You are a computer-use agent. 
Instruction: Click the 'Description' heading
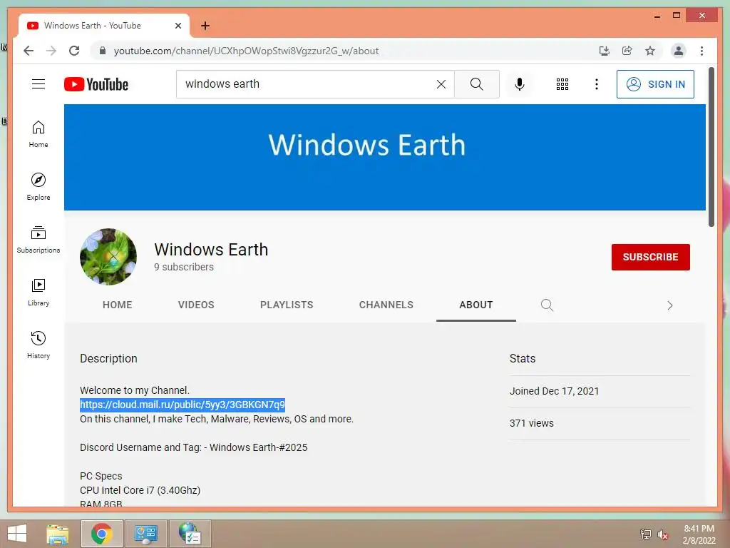coord(108,358)
